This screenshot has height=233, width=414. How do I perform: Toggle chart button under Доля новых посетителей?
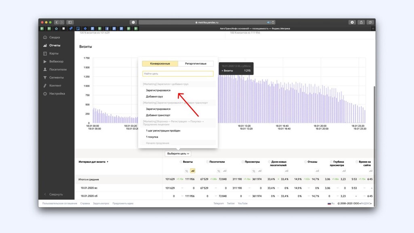[287, 171]
